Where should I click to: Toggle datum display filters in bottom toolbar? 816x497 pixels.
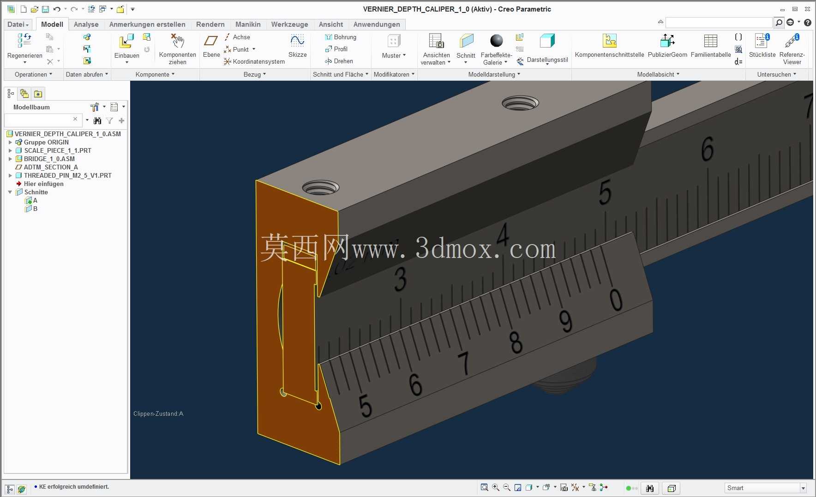coord(575,487)
